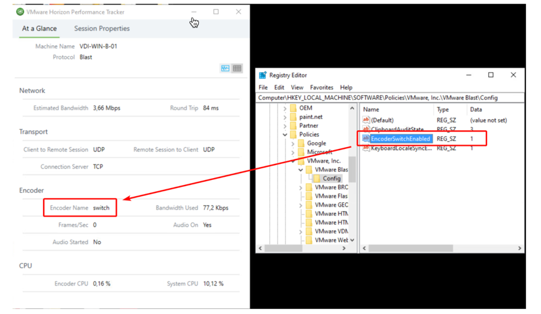Open the Registry Editor File menu

pyautogui.click(x=263, y=87)
